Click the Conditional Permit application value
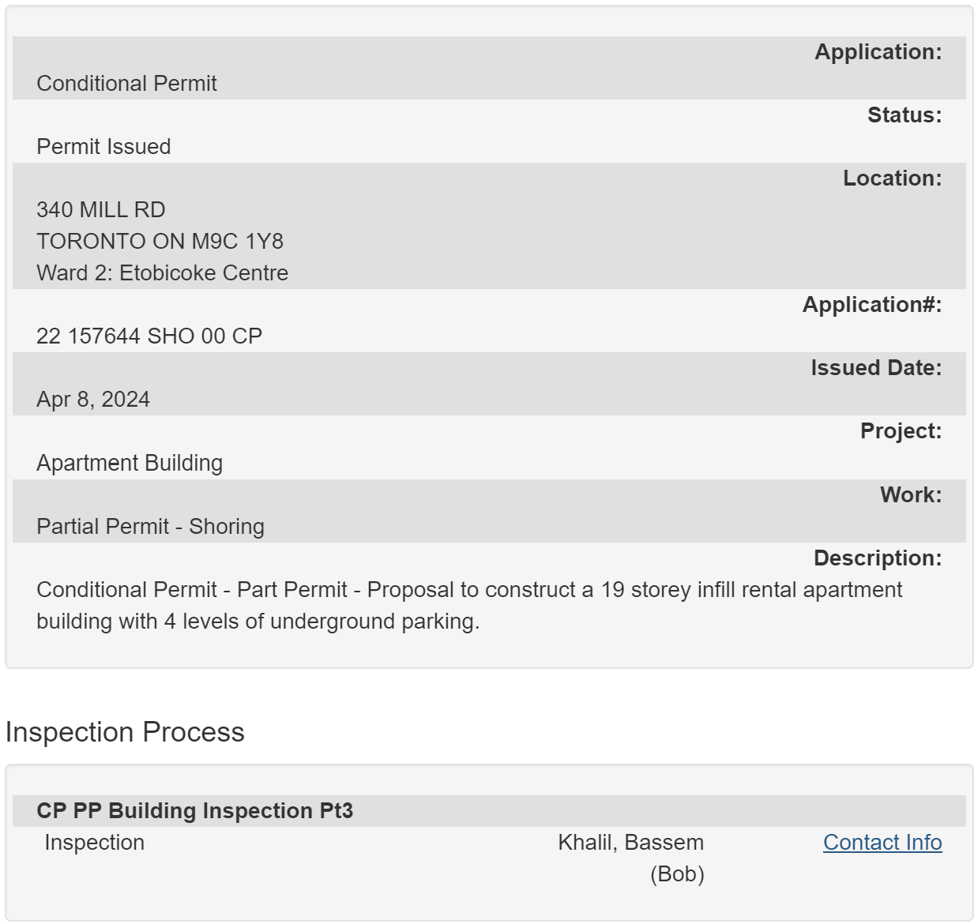 (126, 84)
